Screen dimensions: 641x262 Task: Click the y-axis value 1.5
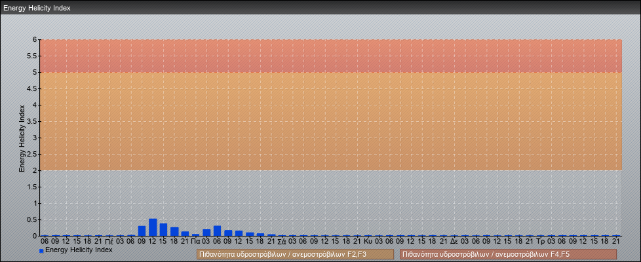click(x=33, y=187)
